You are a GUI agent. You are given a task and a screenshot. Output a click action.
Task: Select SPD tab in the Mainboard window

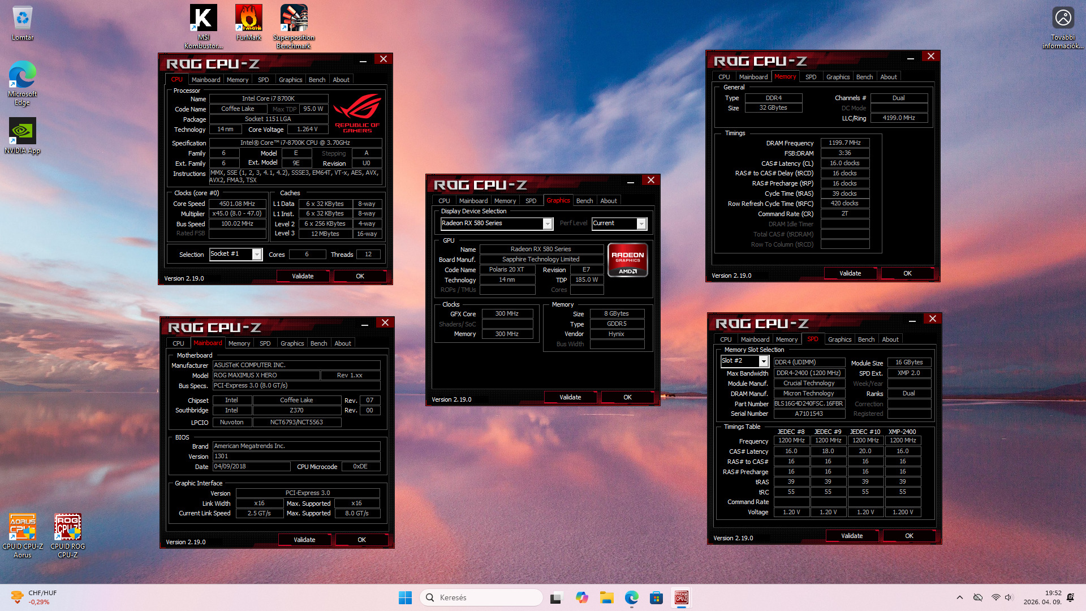tap(265, 343)
